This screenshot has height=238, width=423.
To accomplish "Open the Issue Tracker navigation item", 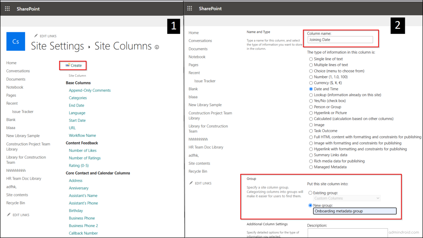I will coord(23,111).
